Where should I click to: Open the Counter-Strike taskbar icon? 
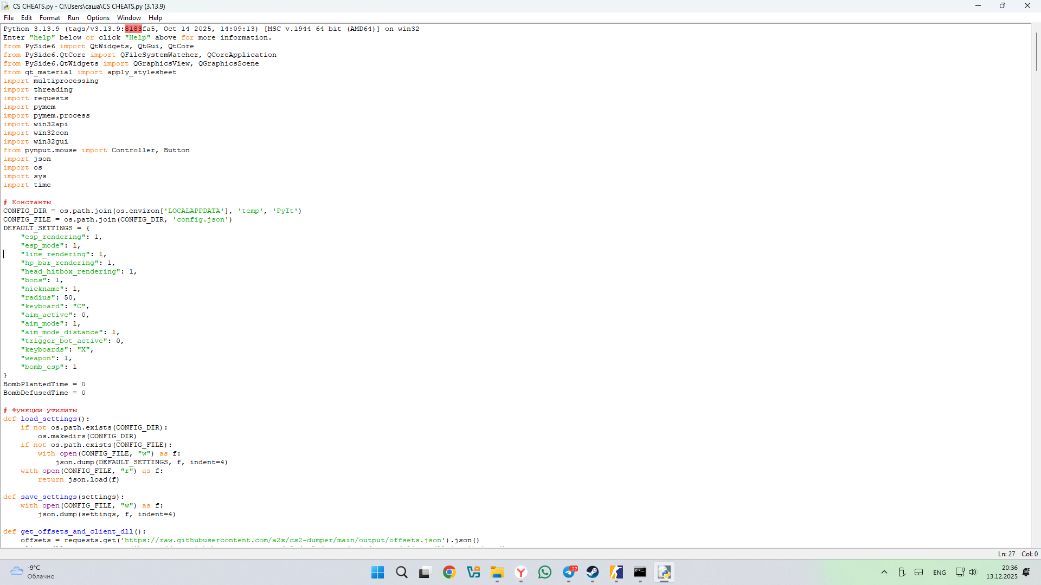[616, 572]
